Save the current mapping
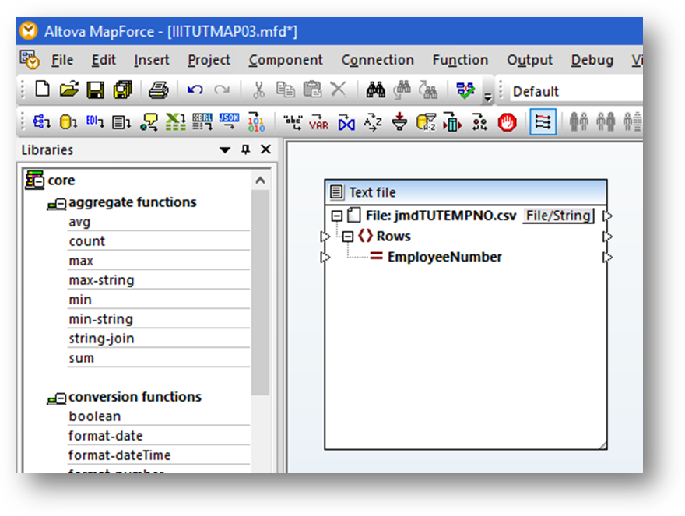Viewport: 685px width, 516px height. 95,90
